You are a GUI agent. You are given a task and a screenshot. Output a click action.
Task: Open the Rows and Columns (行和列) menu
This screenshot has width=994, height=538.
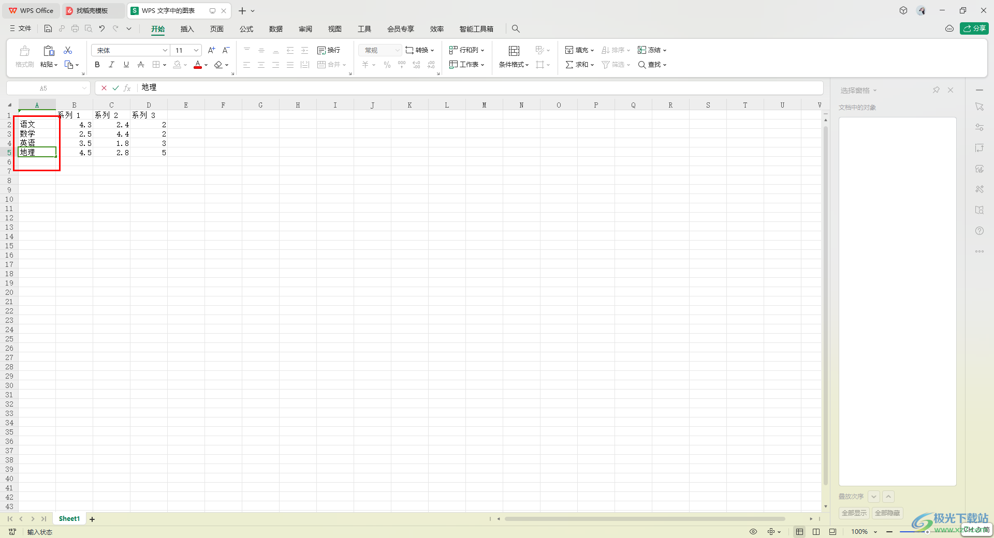(x=466, y=50)
